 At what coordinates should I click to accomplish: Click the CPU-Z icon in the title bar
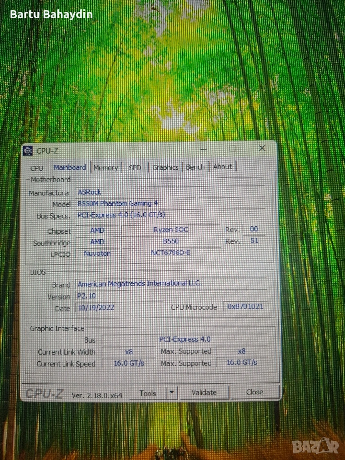pyautogui.click(x=28, y=151)
